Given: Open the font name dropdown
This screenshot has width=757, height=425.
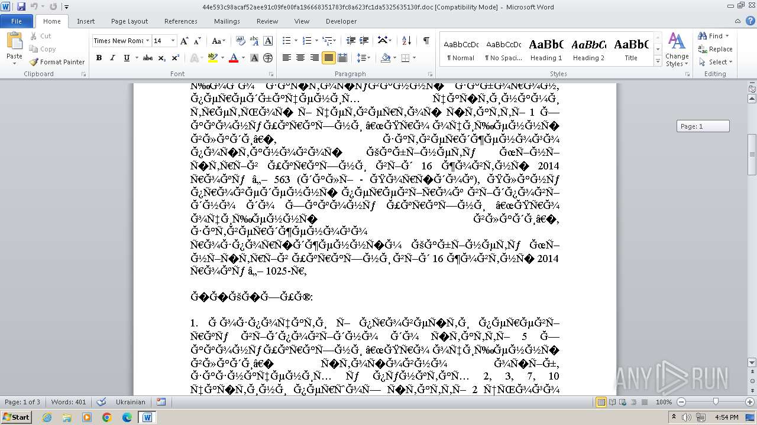Looking at the screenshot, I should 148,41.
